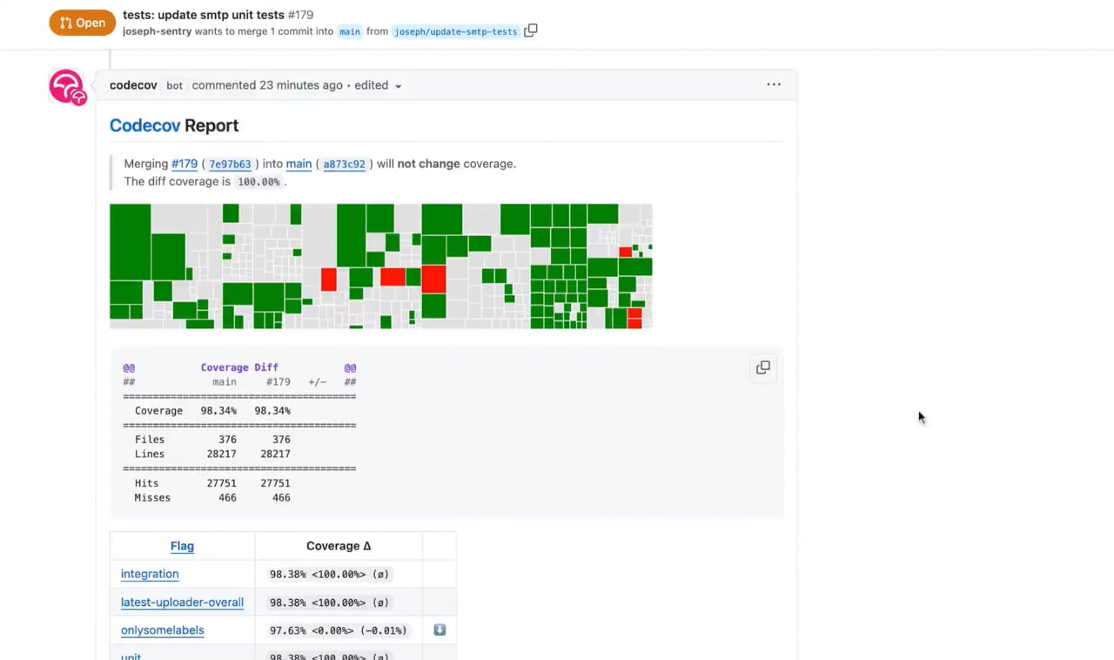Expand the edited history dropdown
The height and width of the screenshot is (660, 1114).
378,85
